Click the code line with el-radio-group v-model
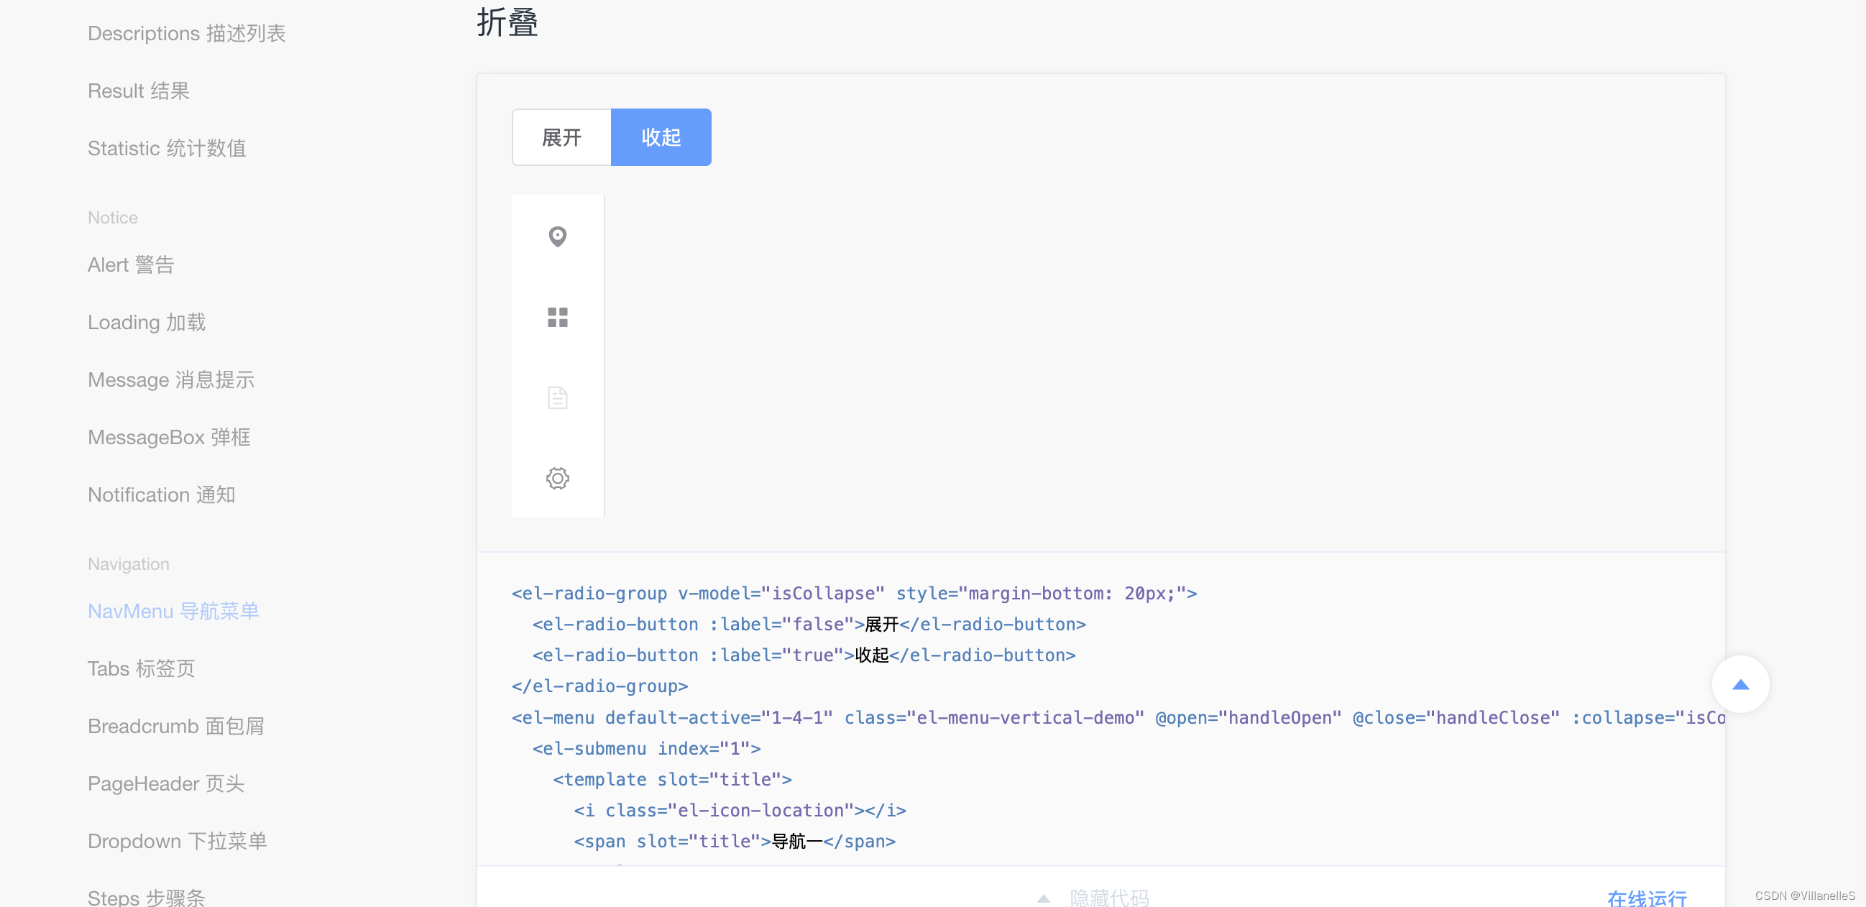 (x=854, y=594)
